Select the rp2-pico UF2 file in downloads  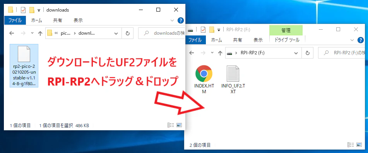tap(24, 66)
